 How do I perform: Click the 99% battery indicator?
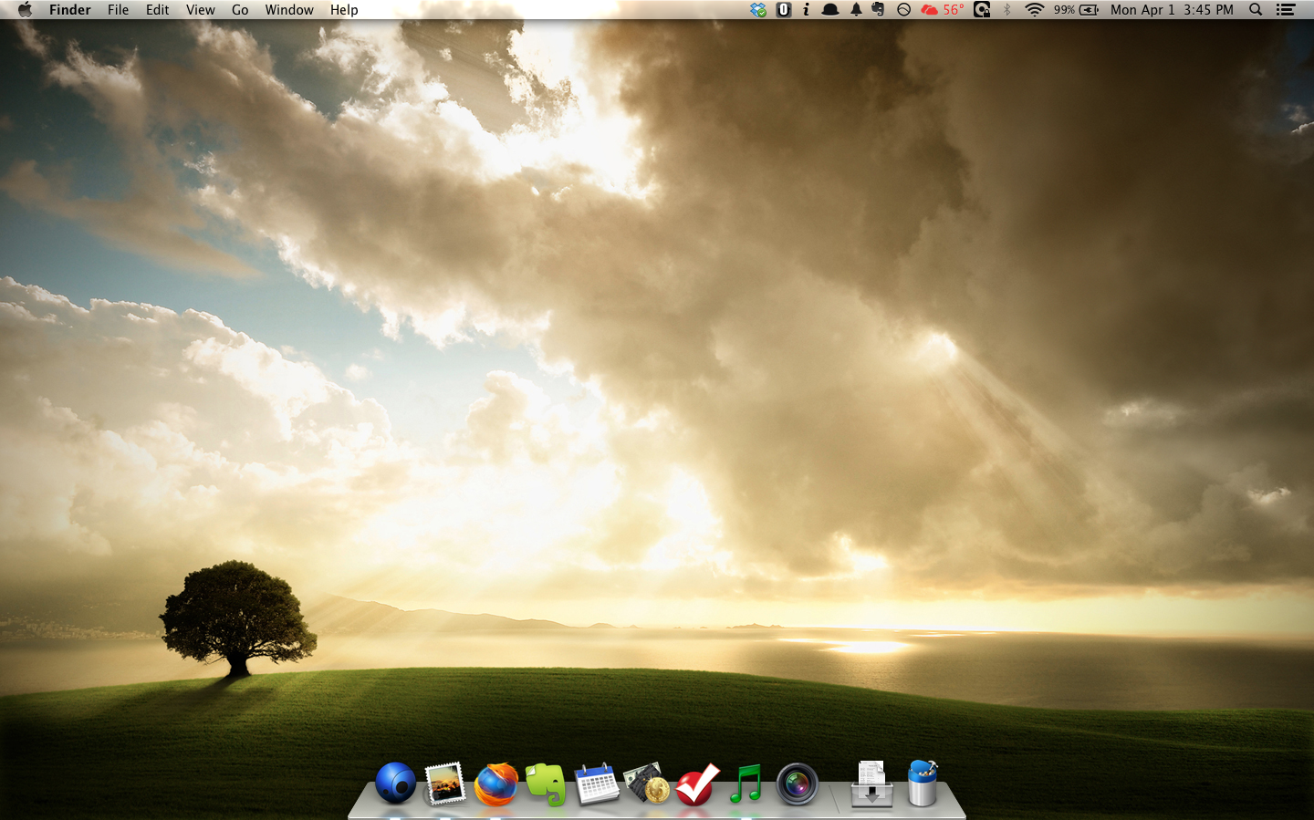coord(1076,9)
